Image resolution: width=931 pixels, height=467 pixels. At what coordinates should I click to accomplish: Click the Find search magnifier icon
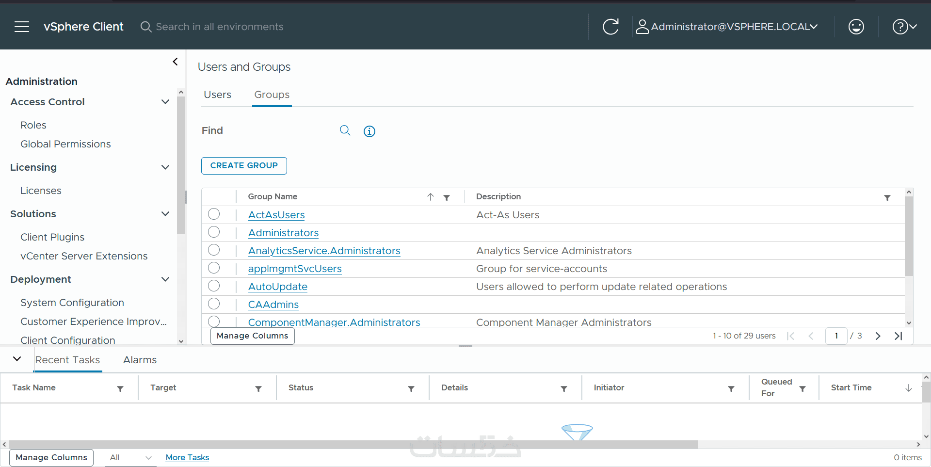click(345, 130)
